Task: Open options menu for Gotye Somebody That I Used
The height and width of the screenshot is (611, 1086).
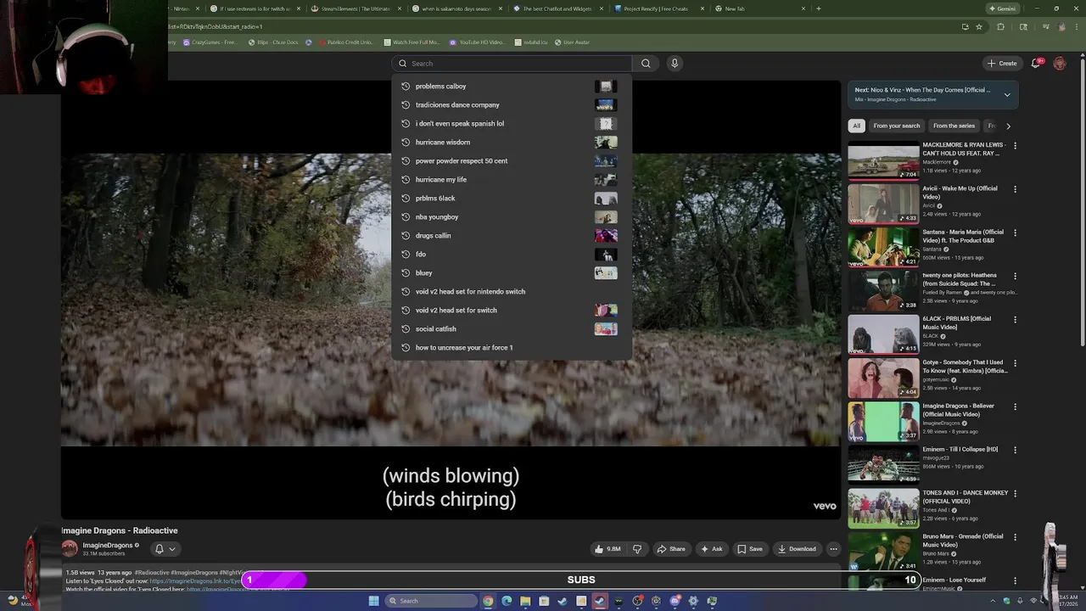Action: pos(1015,362)
